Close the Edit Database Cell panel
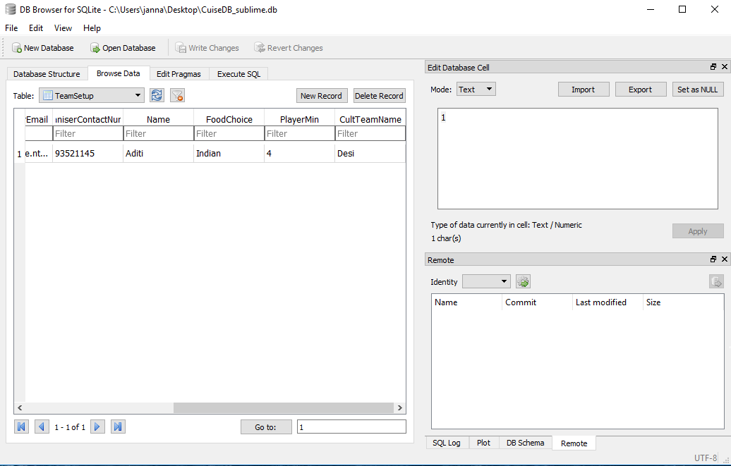The width and height of the screenshot is (731, 466). tap(725, 67)
